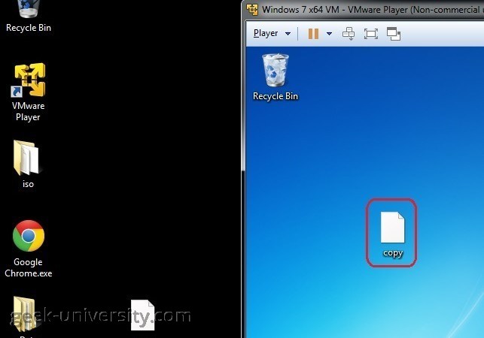Select the zipped folder icon at the bottom of the desktop
Image resolution: width=484 pixels, height=338 pixels.
point(26,314)
